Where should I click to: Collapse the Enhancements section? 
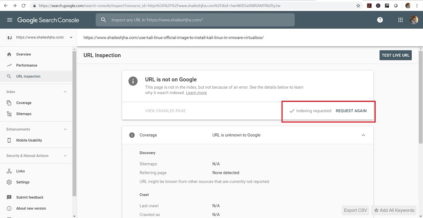tap(65, 129)
